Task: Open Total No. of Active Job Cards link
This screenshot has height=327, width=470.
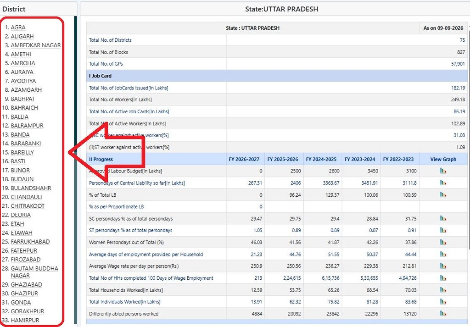Action: click(x=129, y=111)
